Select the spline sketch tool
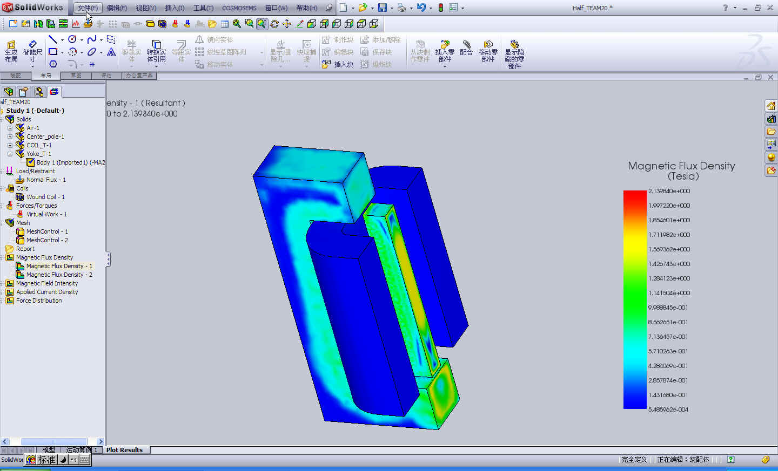Screen dimensions: 778x471 (92, 39)
